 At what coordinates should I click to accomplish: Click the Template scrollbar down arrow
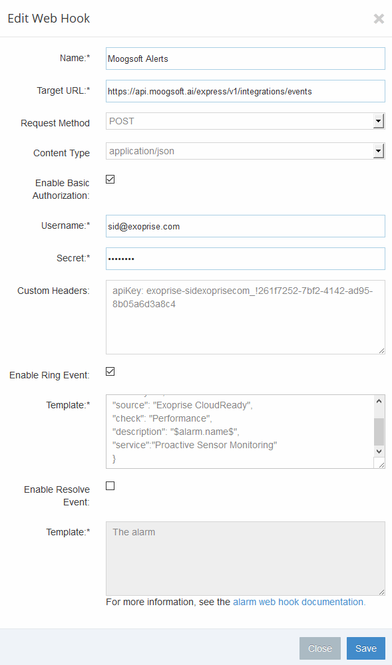[x=379, y=452]
